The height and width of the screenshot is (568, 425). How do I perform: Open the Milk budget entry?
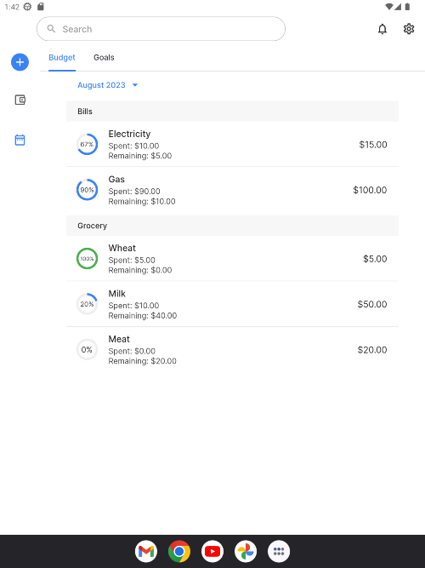[x=232, y=304]
